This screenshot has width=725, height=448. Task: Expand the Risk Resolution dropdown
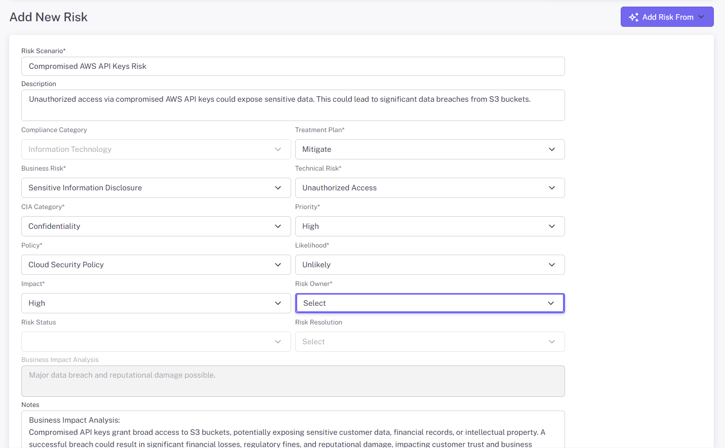pyautogui.click(x=429, y=342)
